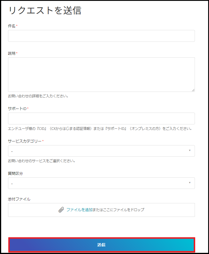Click the 質問区分 field label

16,173
